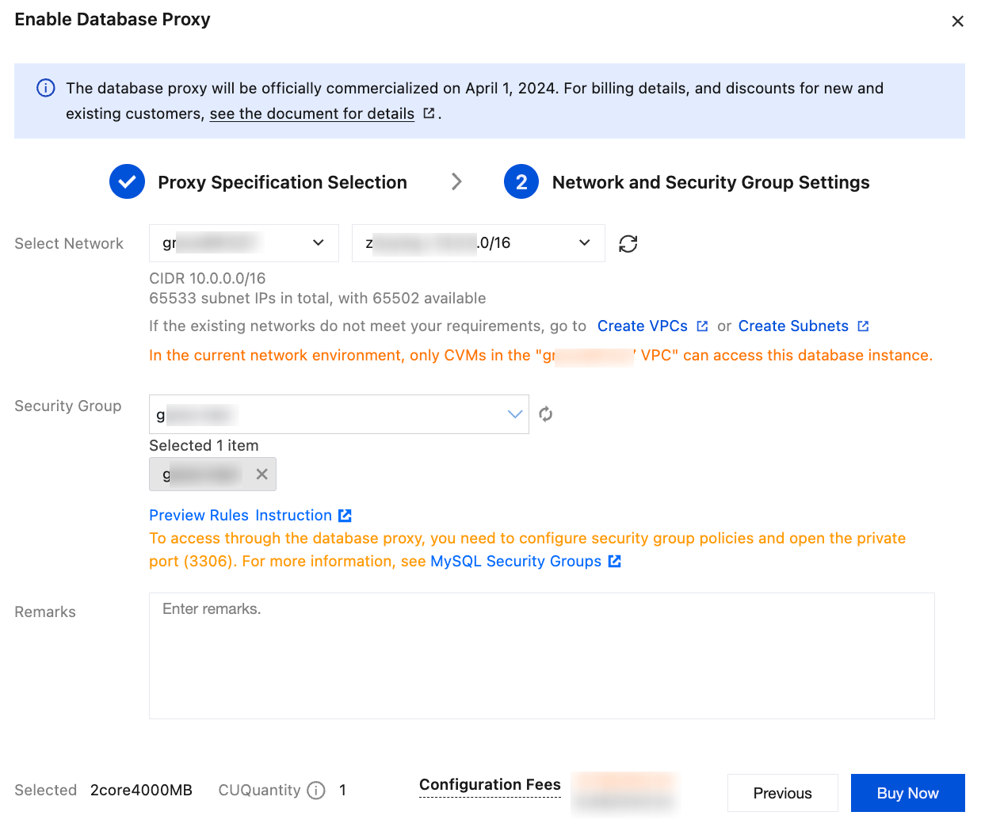This screenshot has height=827, width=981.
Task: Click the external link icon beside Instruction
Action: click(345, 516)
